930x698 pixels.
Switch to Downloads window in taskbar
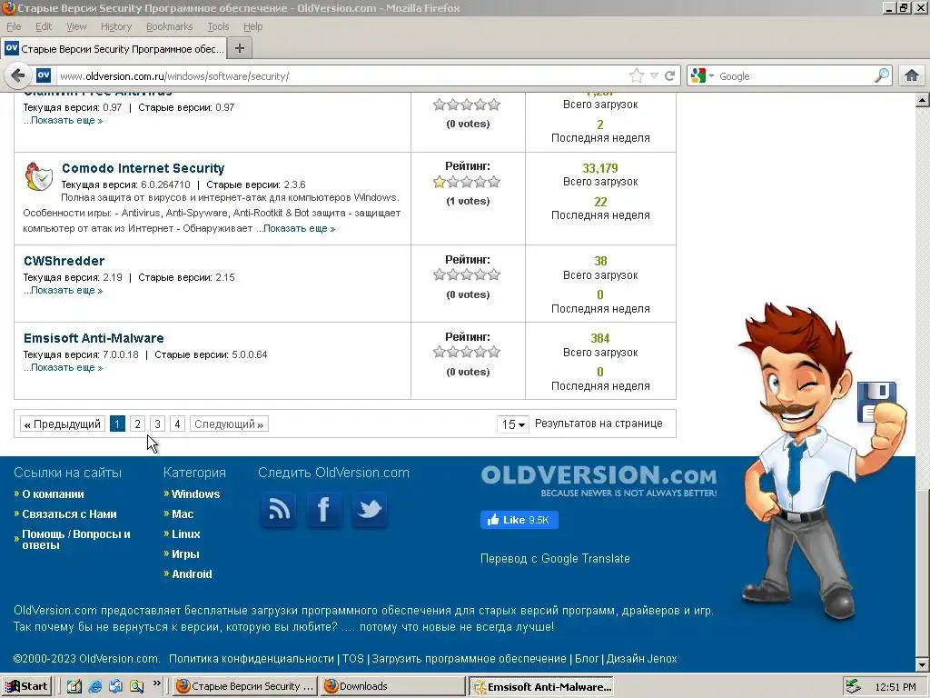coord(393,686)
